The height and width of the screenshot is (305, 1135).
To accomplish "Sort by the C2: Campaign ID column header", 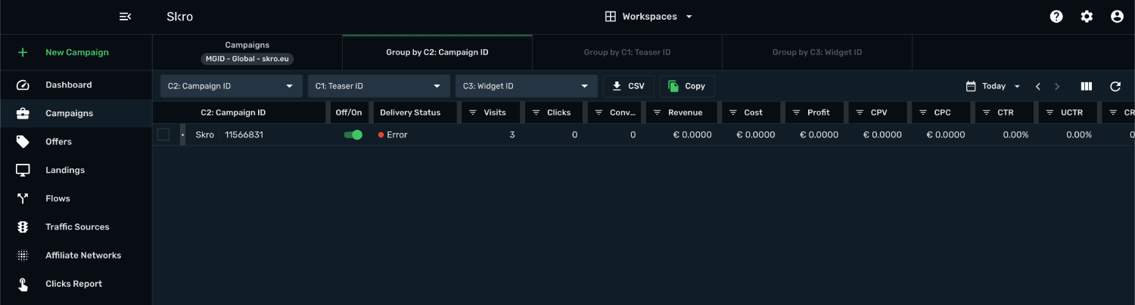I will [x=233, y=112].
